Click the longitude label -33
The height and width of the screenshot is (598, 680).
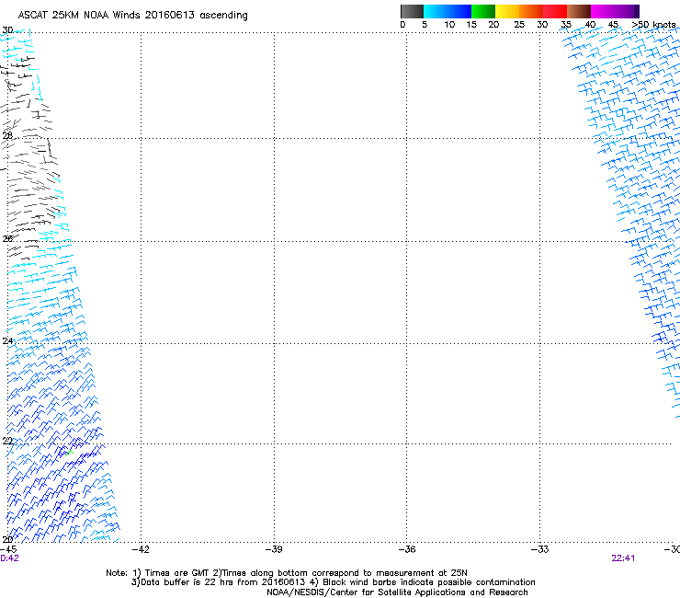(x=540, y=549)
